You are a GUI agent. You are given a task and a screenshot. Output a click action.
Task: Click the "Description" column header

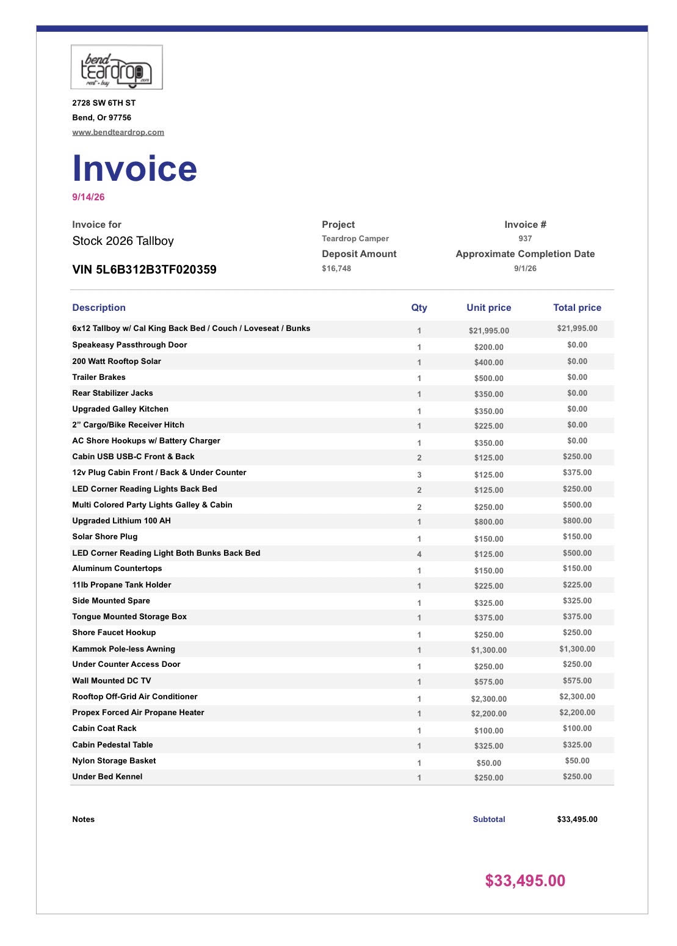click(x=99, y=307)
